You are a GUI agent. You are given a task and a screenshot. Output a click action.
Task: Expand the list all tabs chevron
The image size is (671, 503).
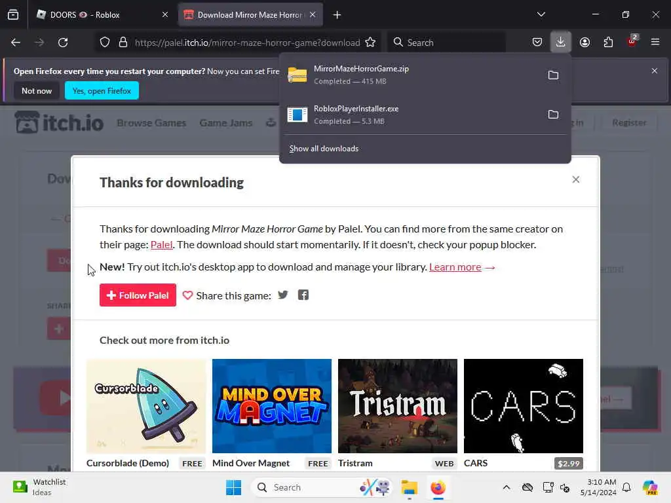[x=541, y=14]
